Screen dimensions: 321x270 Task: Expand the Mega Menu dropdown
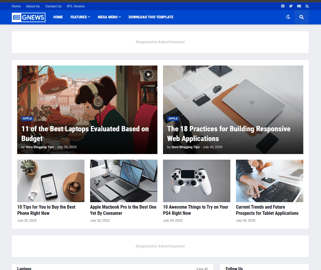coord(109,17)
